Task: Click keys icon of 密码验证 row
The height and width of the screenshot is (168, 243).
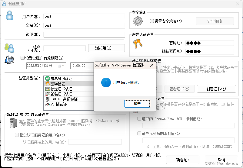Action: tap(48, 84)
